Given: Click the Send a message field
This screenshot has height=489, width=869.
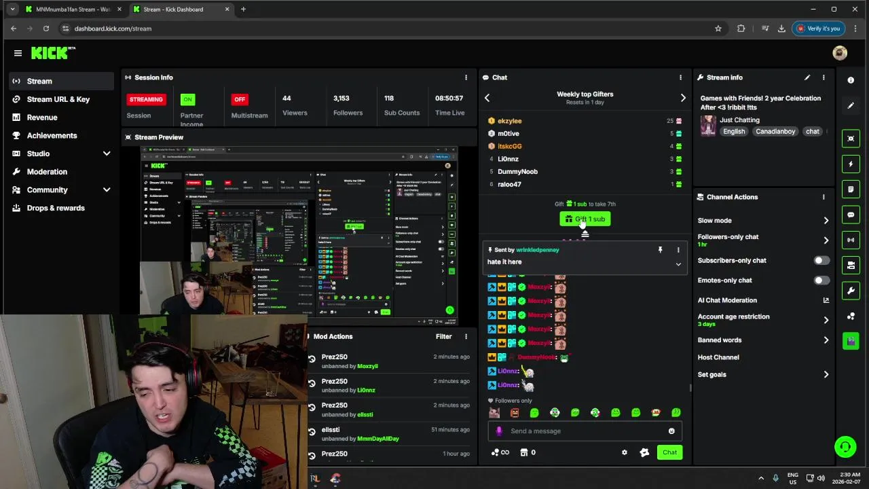Looking at the screenshot, I should [x=585, y=431].
